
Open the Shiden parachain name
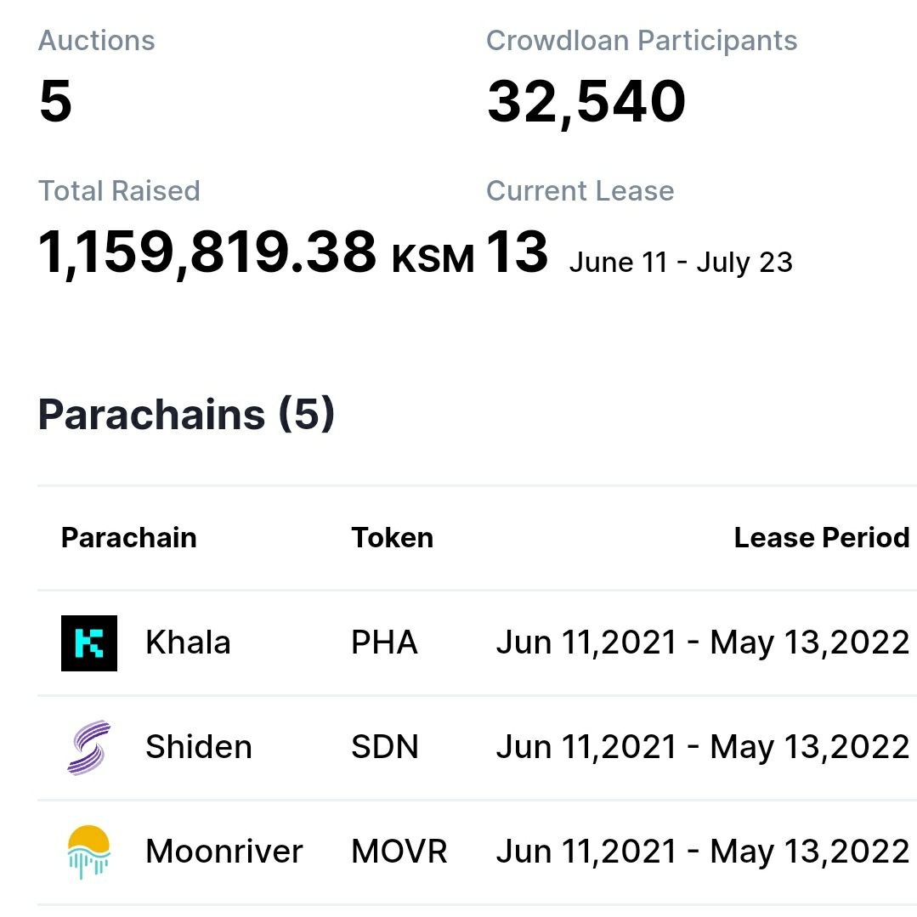[x=199, y=747]
